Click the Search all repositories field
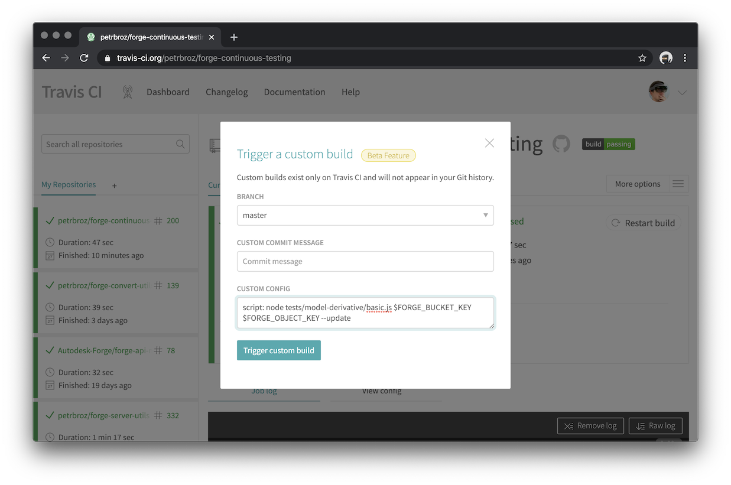Viewport: 731px width, 485px height. pyautogui.click(x=115, y=144)
